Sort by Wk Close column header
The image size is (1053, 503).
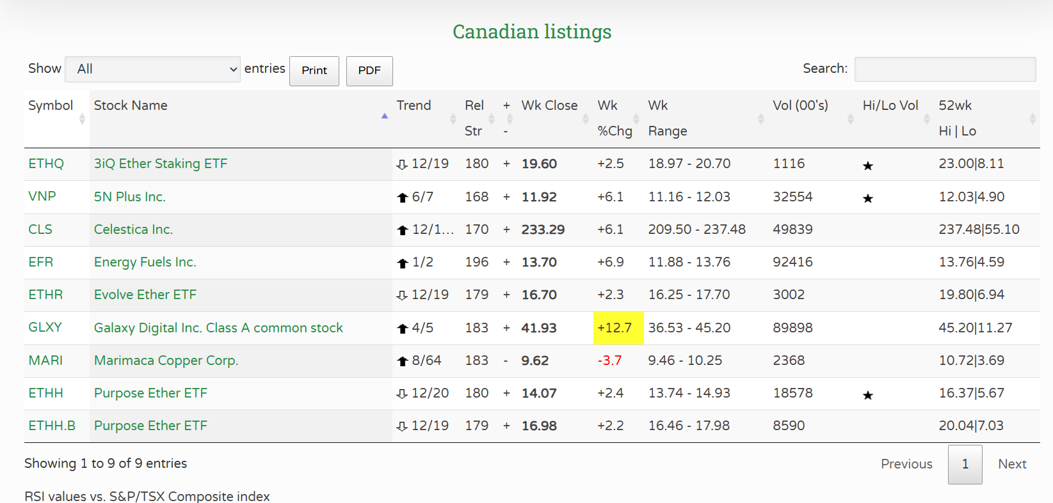pos(555,119)
